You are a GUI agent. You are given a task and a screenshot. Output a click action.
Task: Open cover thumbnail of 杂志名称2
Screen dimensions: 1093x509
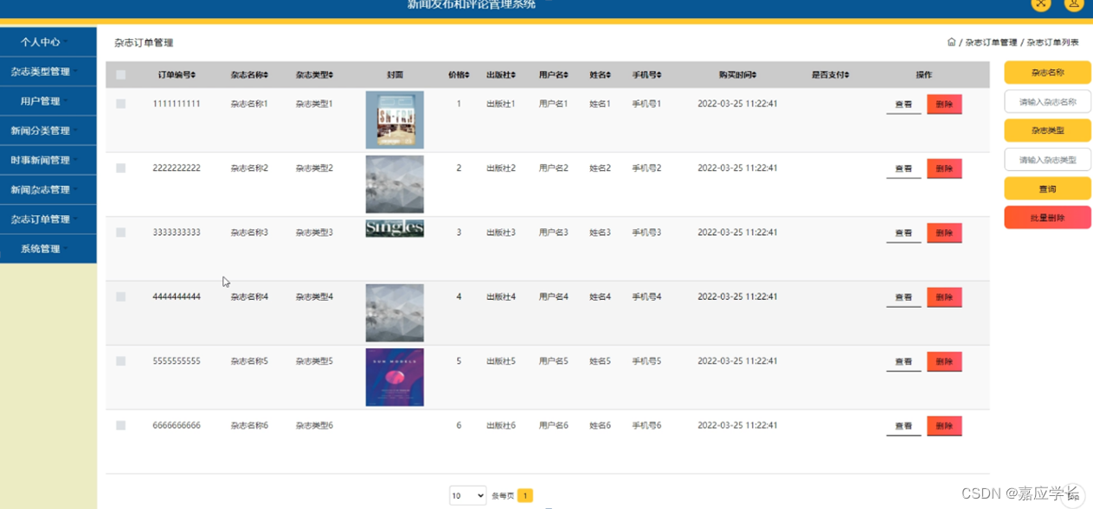(395, 184)
